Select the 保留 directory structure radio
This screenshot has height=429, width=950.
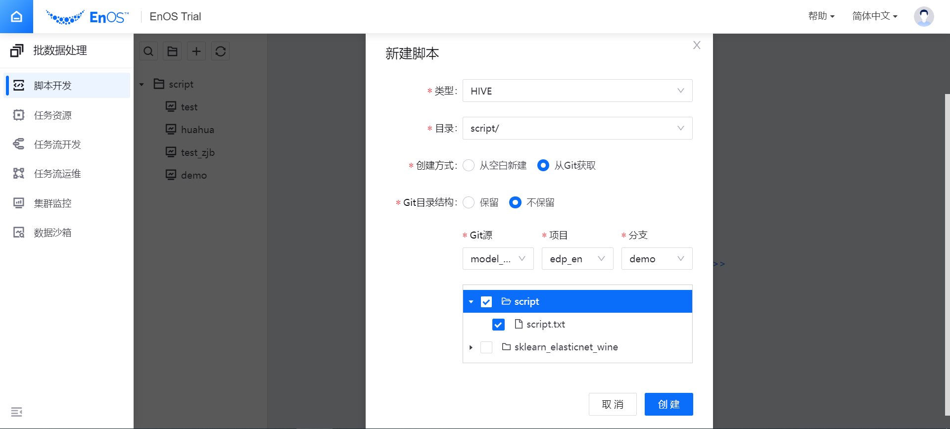[x=469, y=202]
